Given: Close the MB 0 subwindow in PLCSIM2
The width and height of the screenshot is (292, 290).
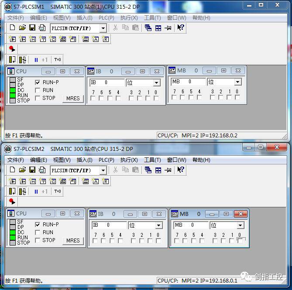Looking at the screenshot, I should pos(240,214).
